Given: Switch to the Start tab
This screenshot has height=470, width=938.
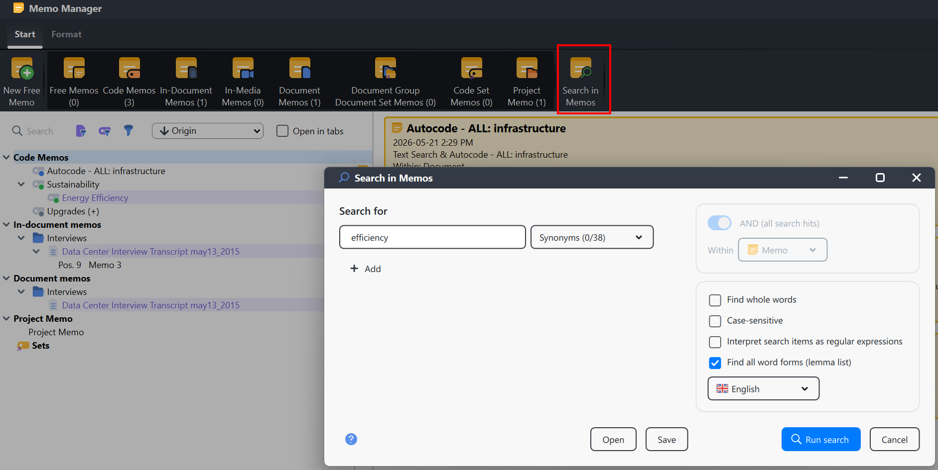Looking at the screenshot, I should click(x=25, y=34).
